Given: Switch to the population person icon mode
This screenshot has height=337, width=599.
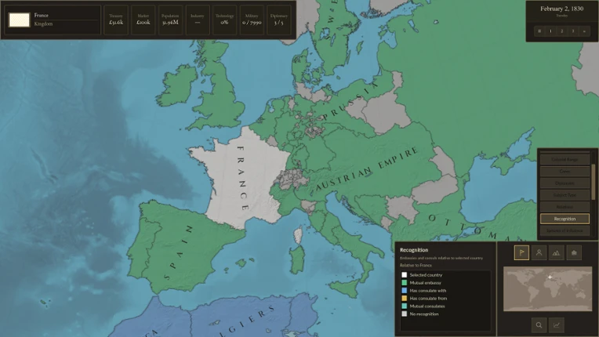Looking at the screenshot, I should coord(539,252).
